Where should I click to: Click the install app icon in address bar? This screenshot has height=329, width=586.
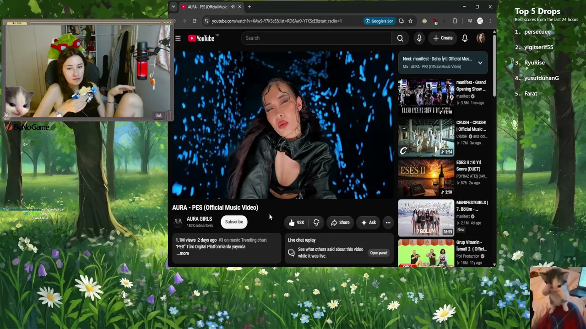(x=402, y=21)
